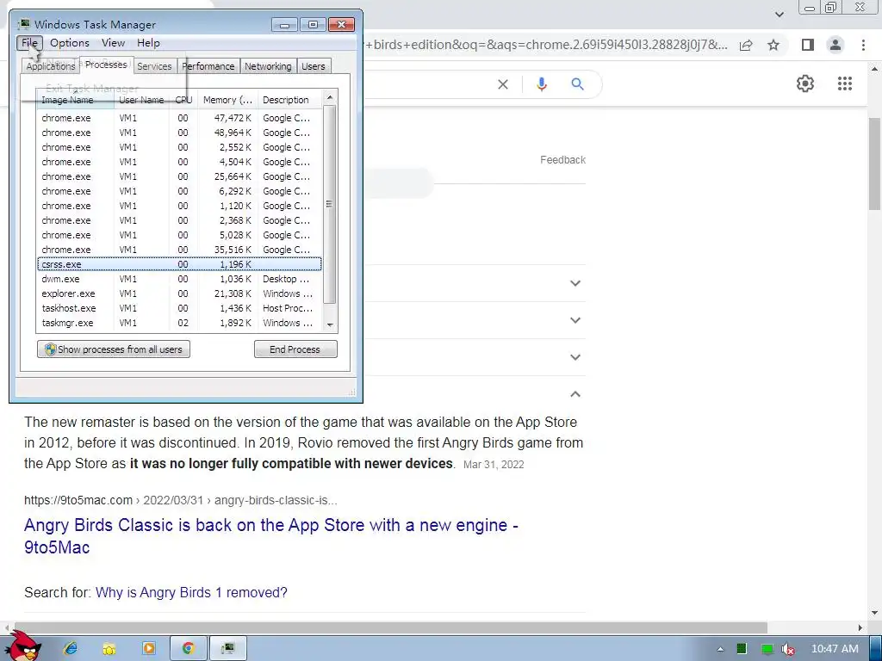Select the Processes tab

[106, 65]
